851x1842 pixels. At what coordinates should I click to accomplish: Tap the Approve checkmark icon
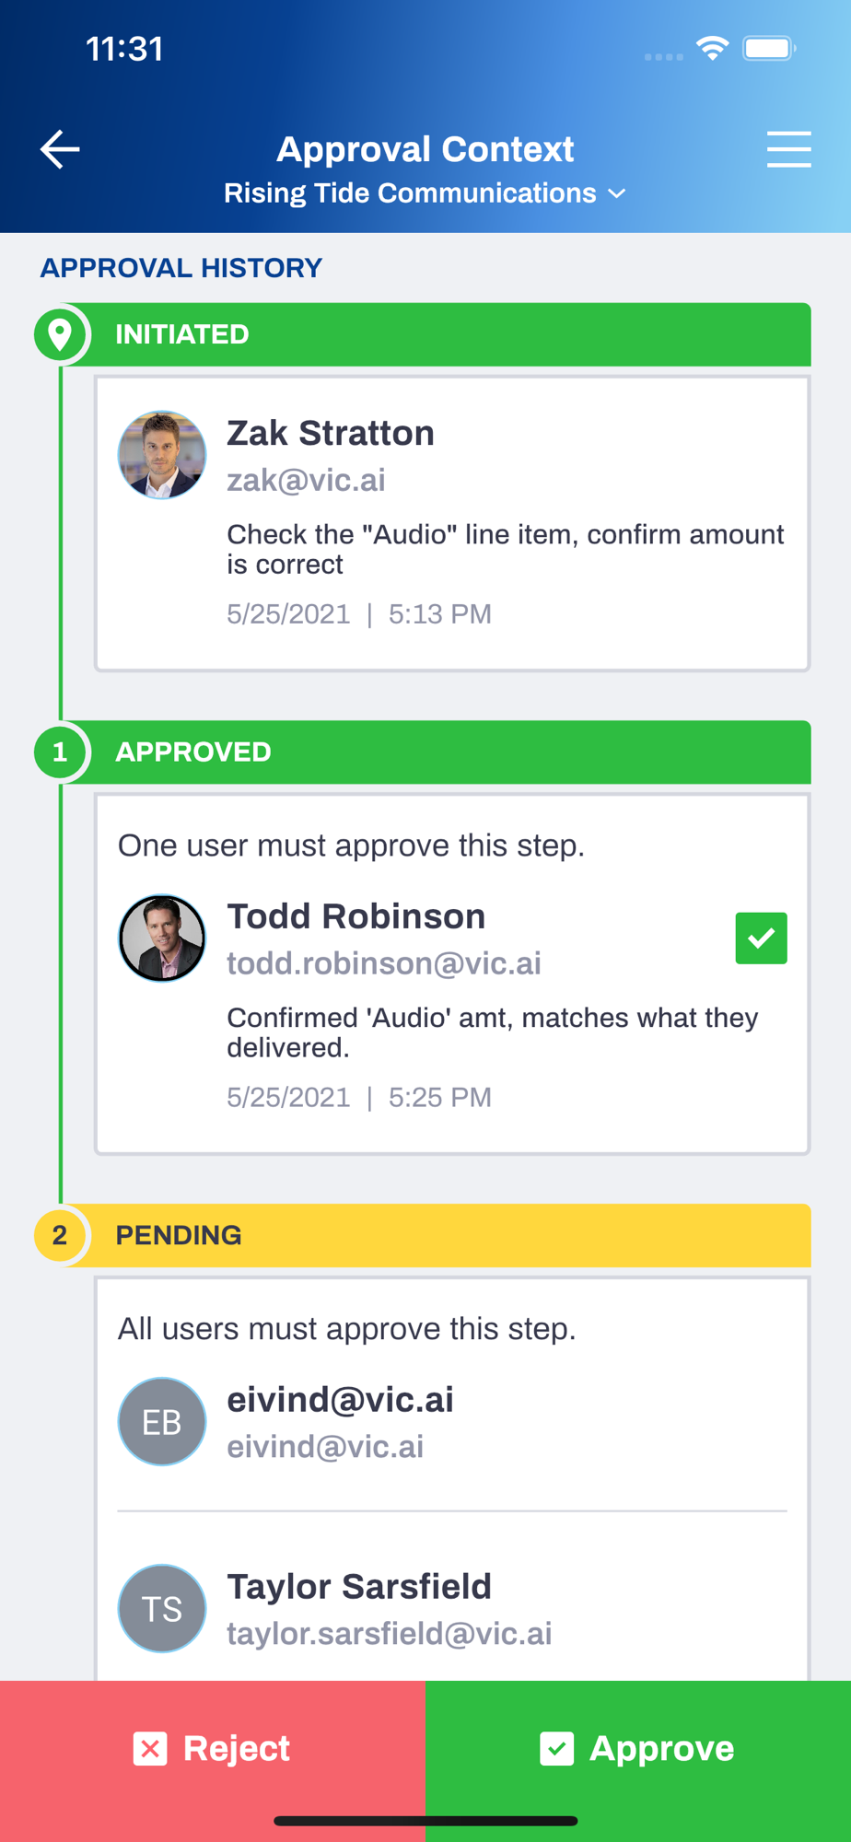point(556,1748)
